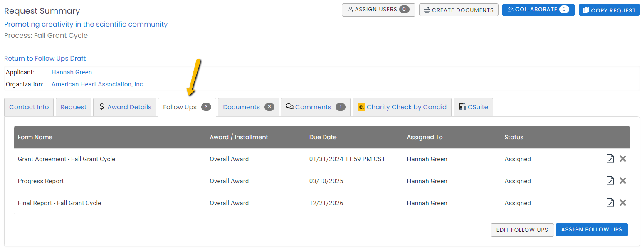The width and height of the screenshot is (642, 248).
Task: Click the X icon on the Grant Agreement row
Action: 623,159
